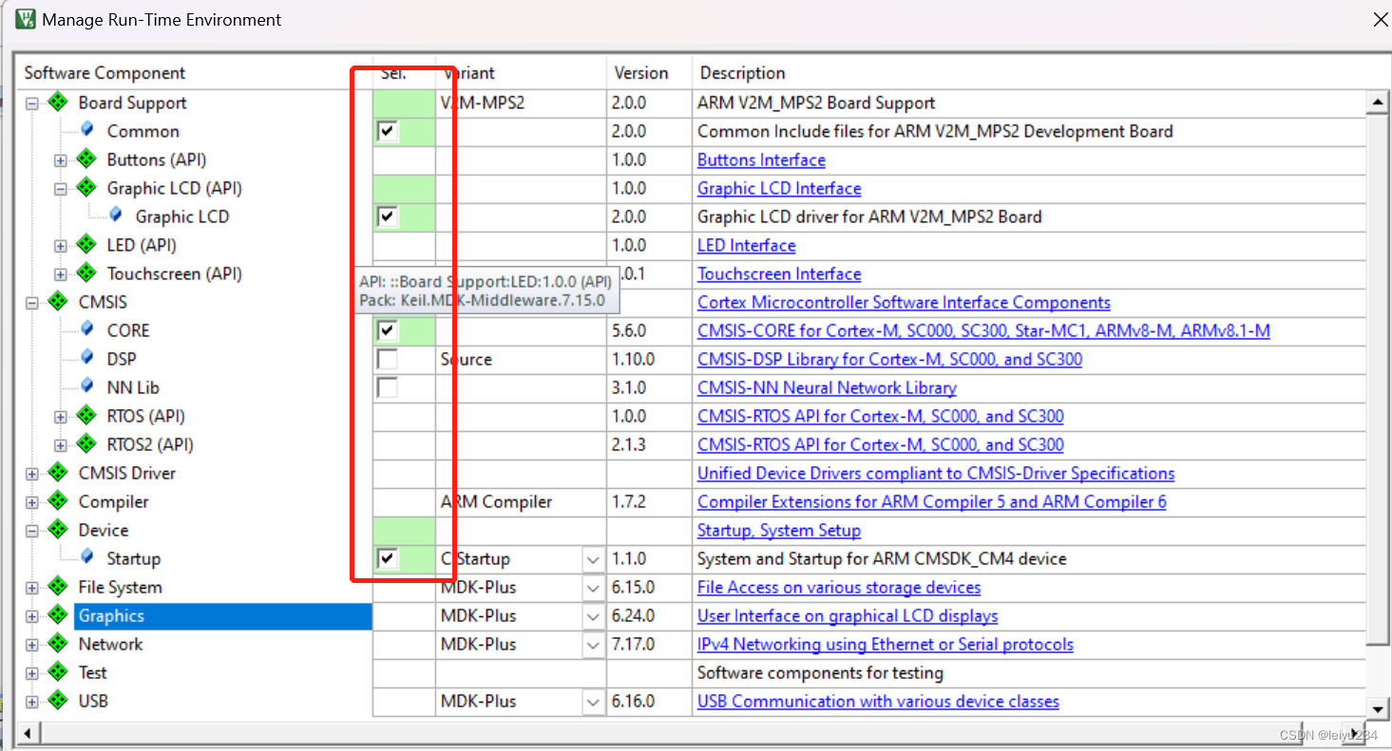Click the Test component icon

pos(58,672)
